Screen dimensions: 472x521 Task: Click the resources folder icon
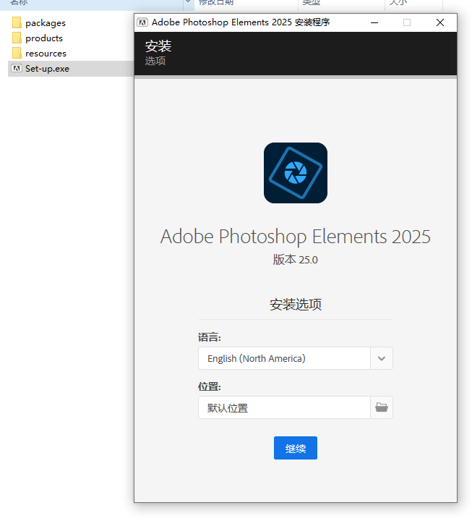(x=17, y=54)
